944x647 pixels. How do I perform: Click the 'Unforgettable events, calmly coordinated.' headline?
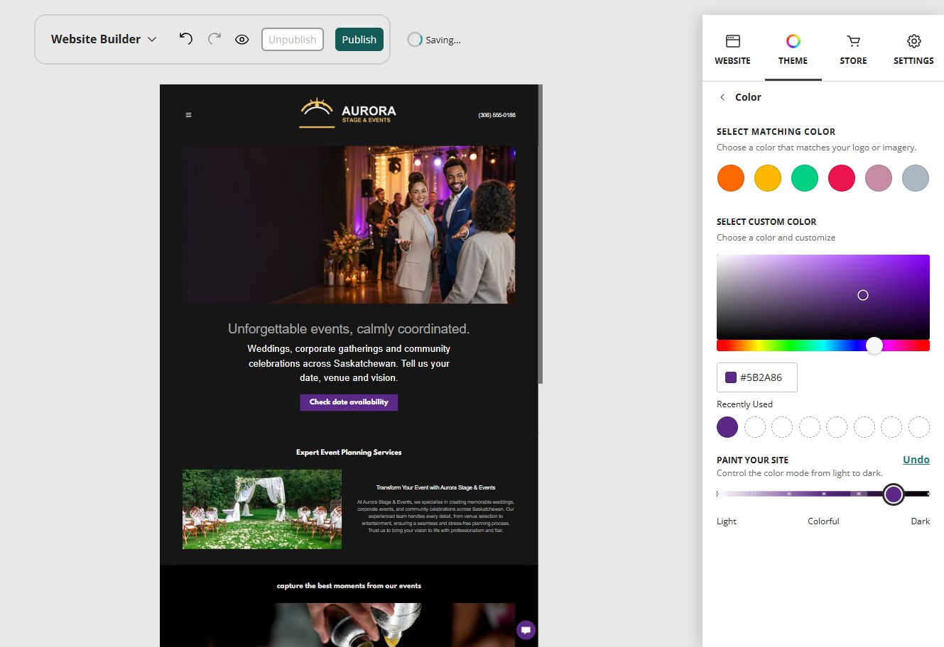pyautogui.click(x=349, y=329)
